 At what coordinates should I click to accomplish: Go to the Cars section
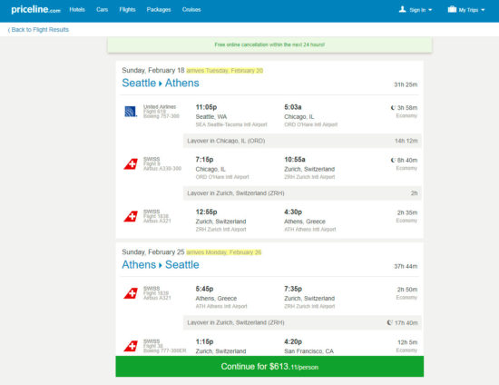click(x=103, y=10)
